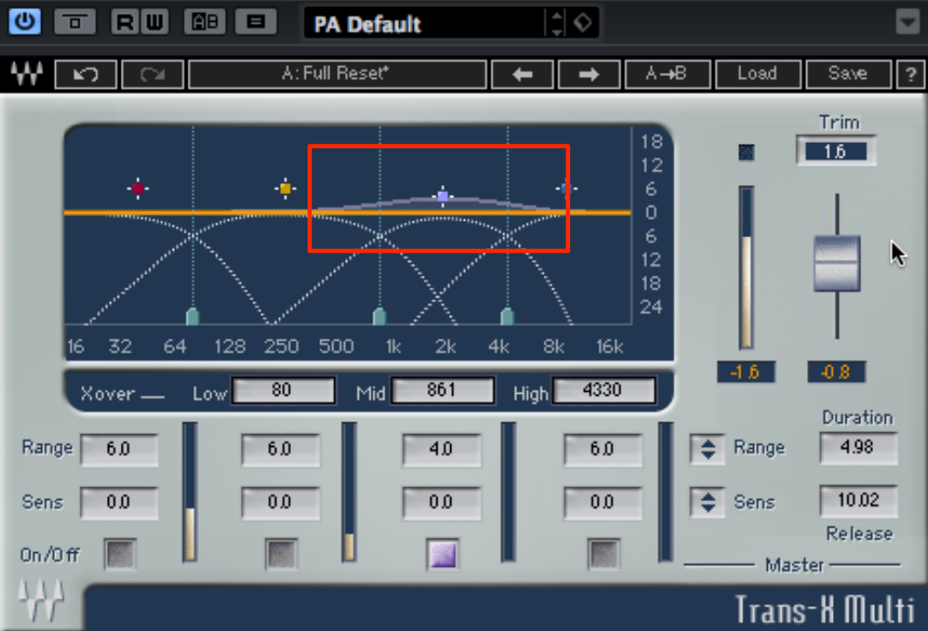
Task: Click band 1 Sens value 0.0
Action: (x=119, y=503)
